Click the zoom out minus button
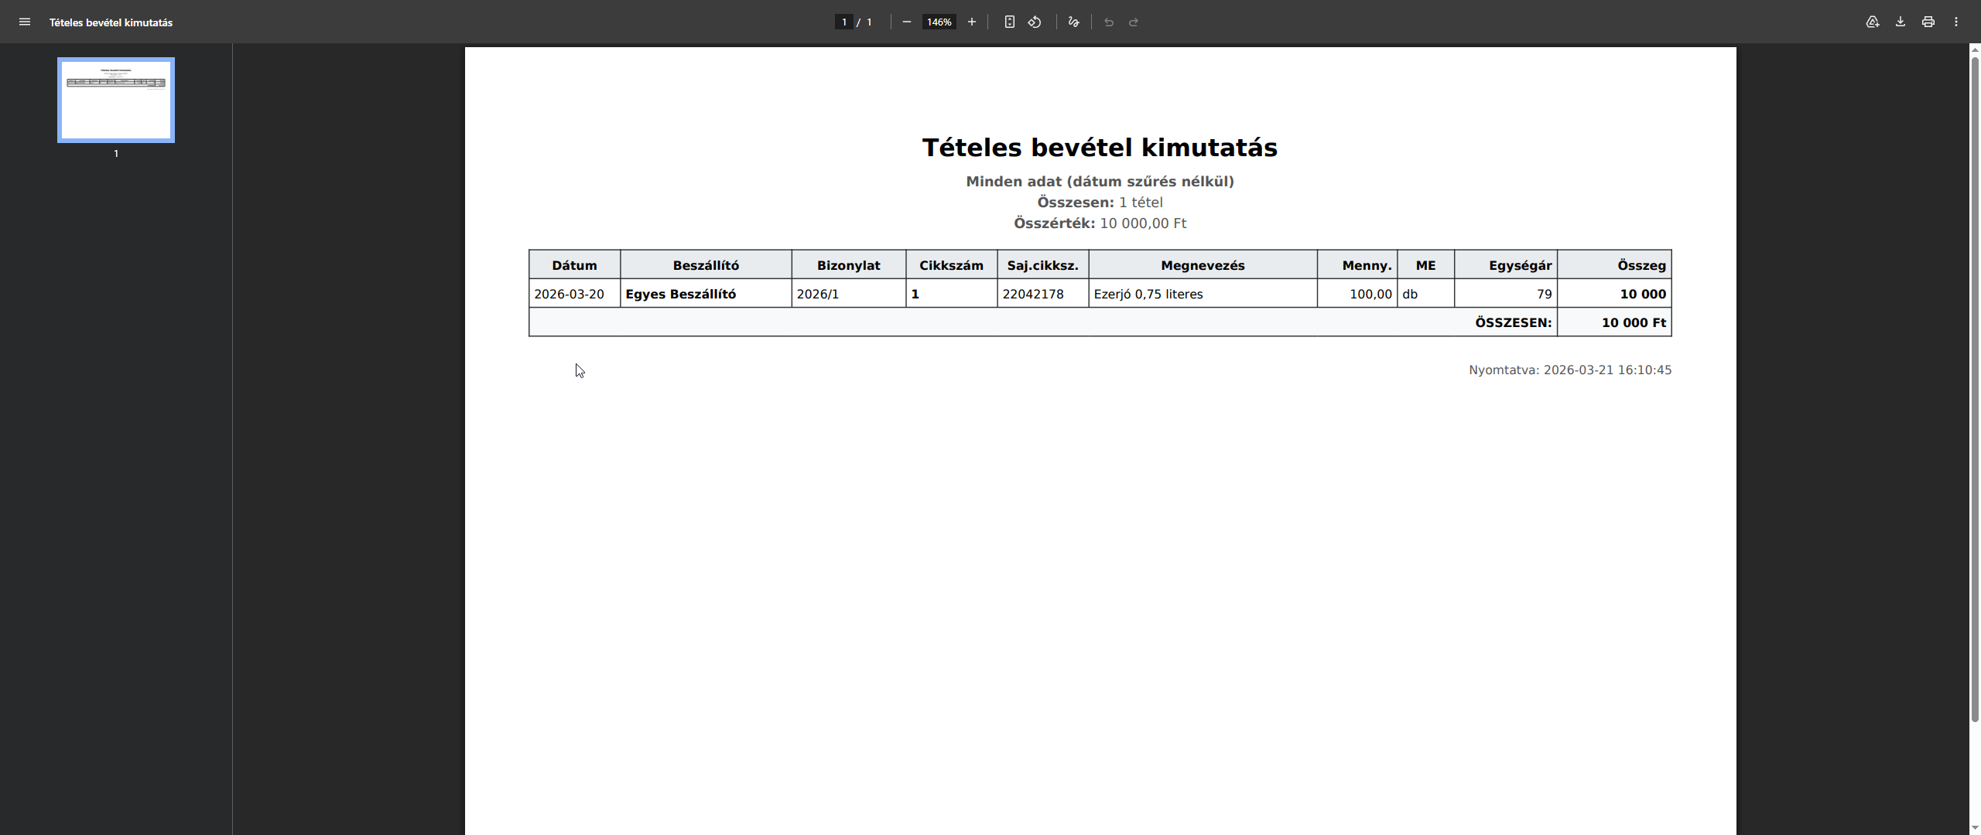Viewport: 1981px width, 835px height. (x=906, y=22)
